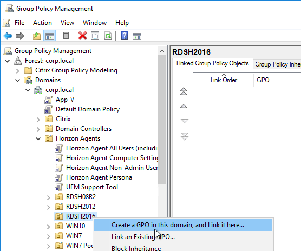Click the App-V GPO link icon
301x251 pixels.
coord(48,100)
